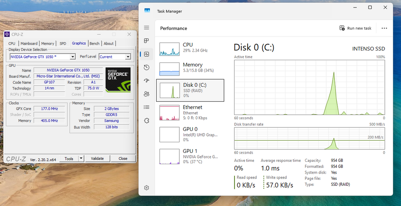Image resolution: width=401 pixels, height=206 pixels.
Task: Click the GeForce GTX logo in CPU-Z
Action: point(118,80)
